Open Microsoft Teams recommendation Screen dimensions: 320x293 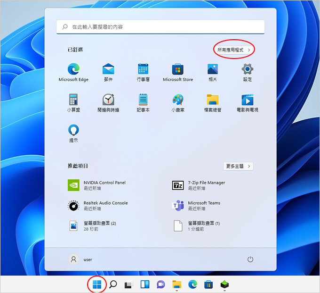196,206
